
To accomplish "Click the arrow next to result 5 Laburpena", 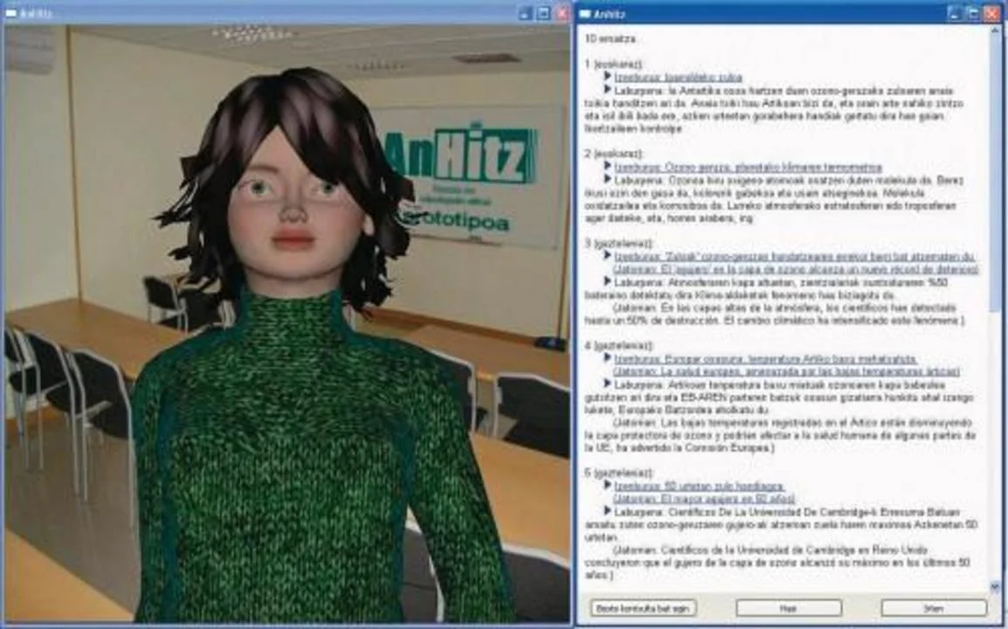I will [608, 510].
